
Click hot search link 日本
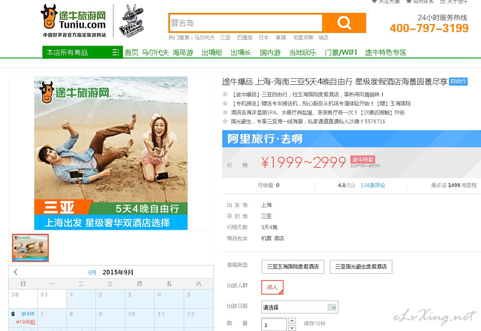[264, 37]
